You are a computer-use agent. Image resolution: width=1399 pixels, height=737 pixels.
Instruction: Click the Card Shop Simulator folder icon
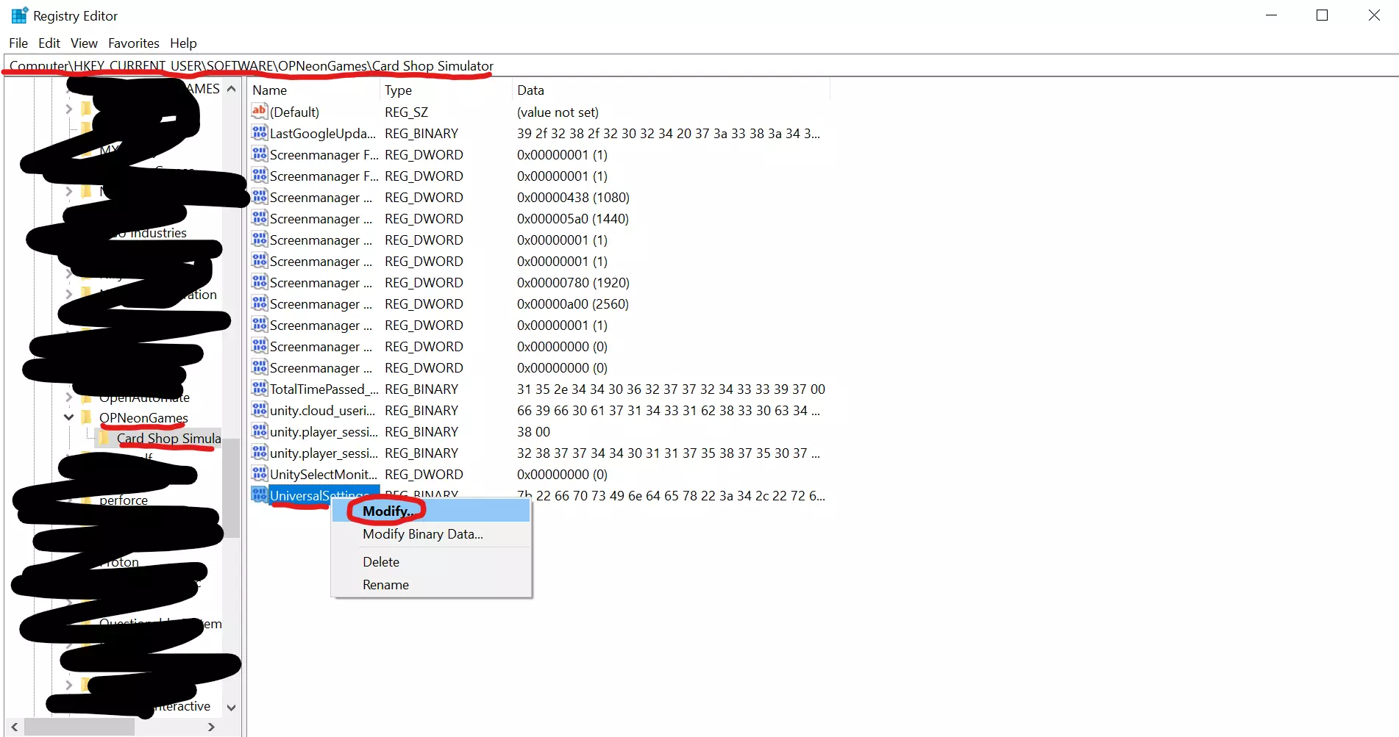pyautogui.click(x=104, y=438)
